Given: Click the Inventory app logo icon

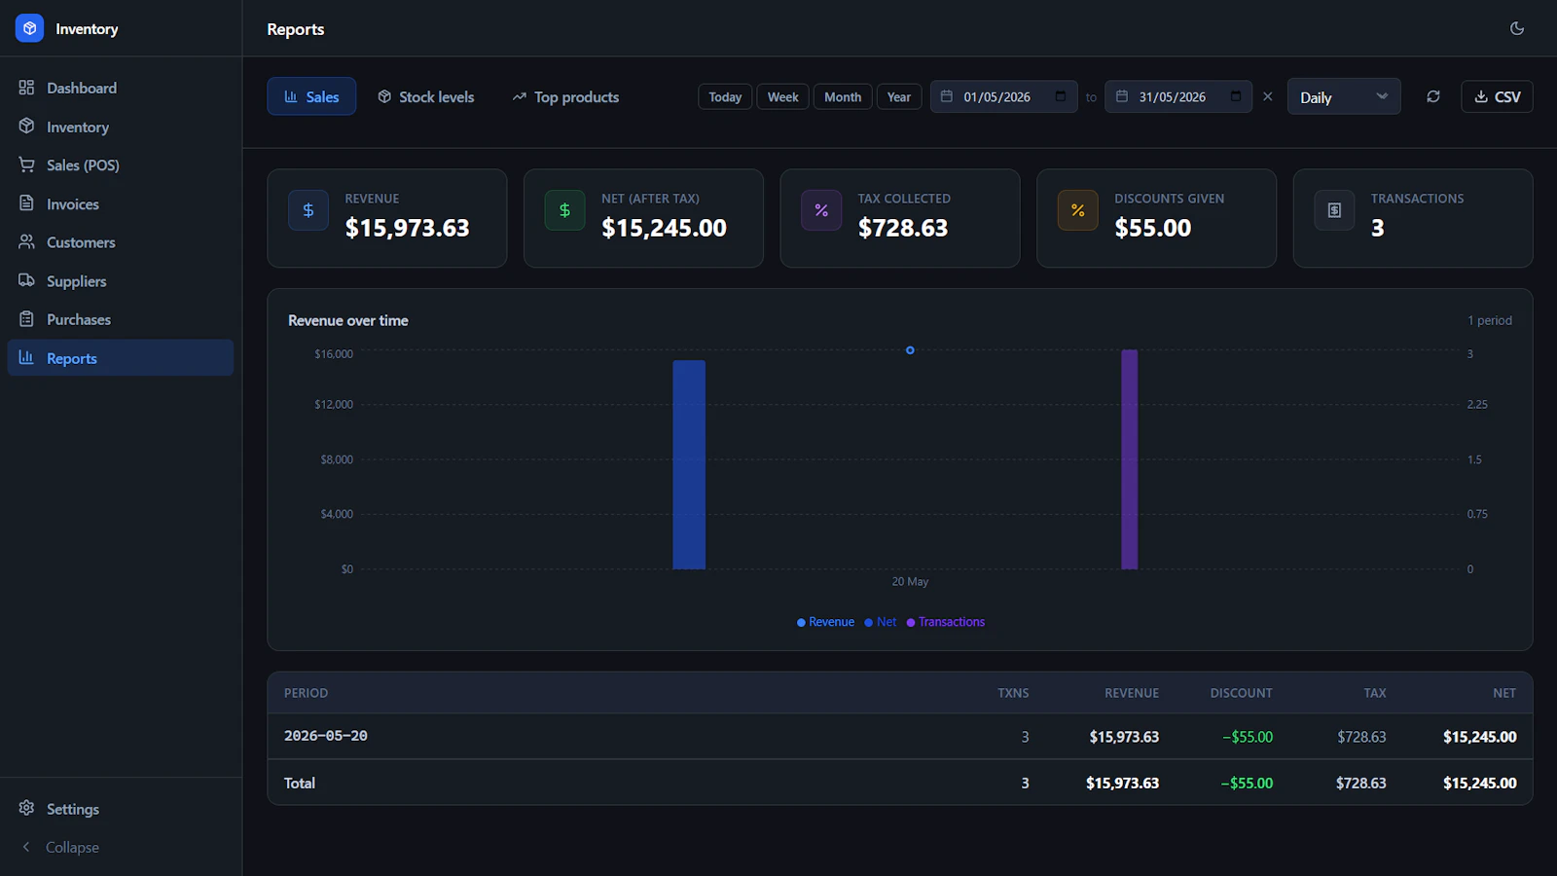Looking at the screenshot, I should (x=29, y=28).
